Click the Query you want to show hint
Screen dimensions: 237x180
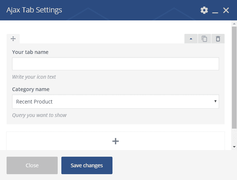tap(39, 115)
